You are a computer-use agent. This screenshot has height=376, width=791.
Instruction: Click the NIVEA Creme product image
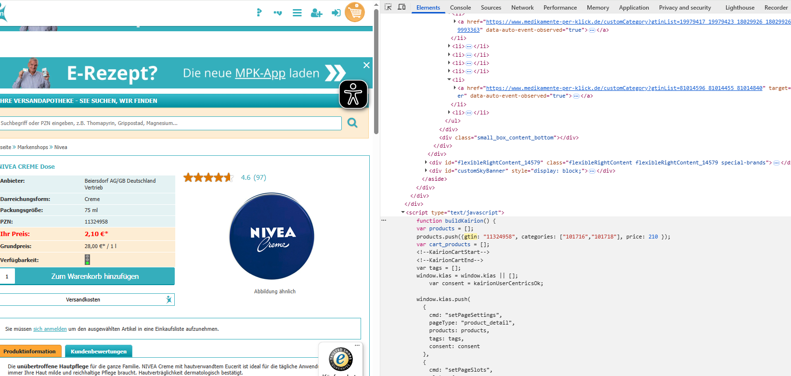point(272,236)
